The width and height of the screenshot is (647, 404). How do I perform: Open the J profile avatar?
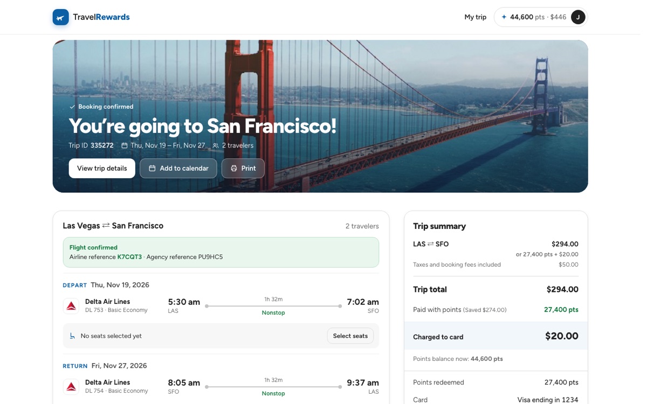pos(578,17)
